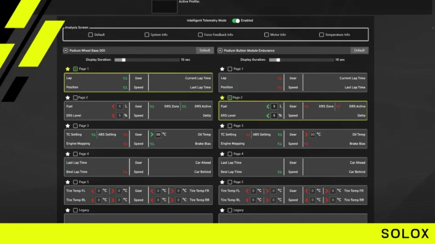
Task: Click Car Ahead text in Wheel Base Page 4
Action: point(203,163)
